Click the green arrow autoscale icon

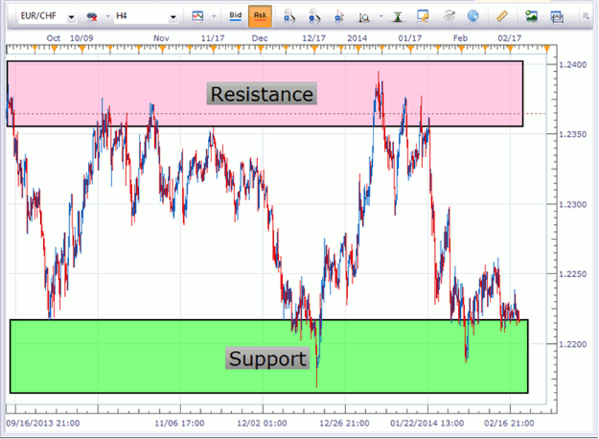tap(397, 17)
